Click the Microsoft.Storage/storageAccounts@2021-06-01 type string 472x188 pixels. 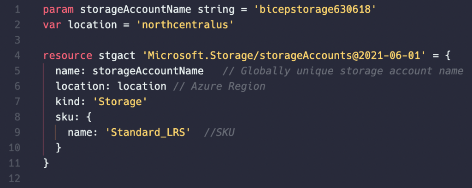[283, 56]
